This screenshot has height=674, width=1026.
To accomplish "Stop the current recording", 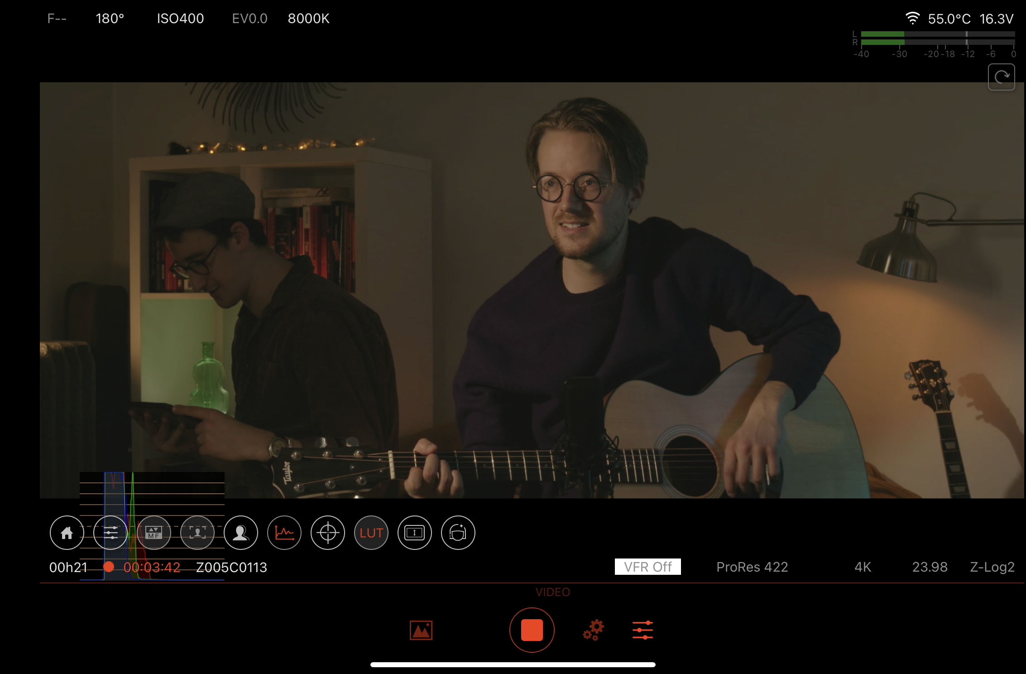I will click(x=532, y=630).
